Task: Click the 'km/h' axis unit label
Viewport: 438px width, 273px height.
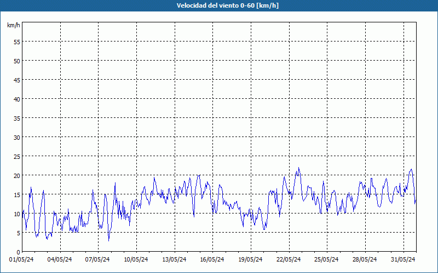Action: pos(14,25)
